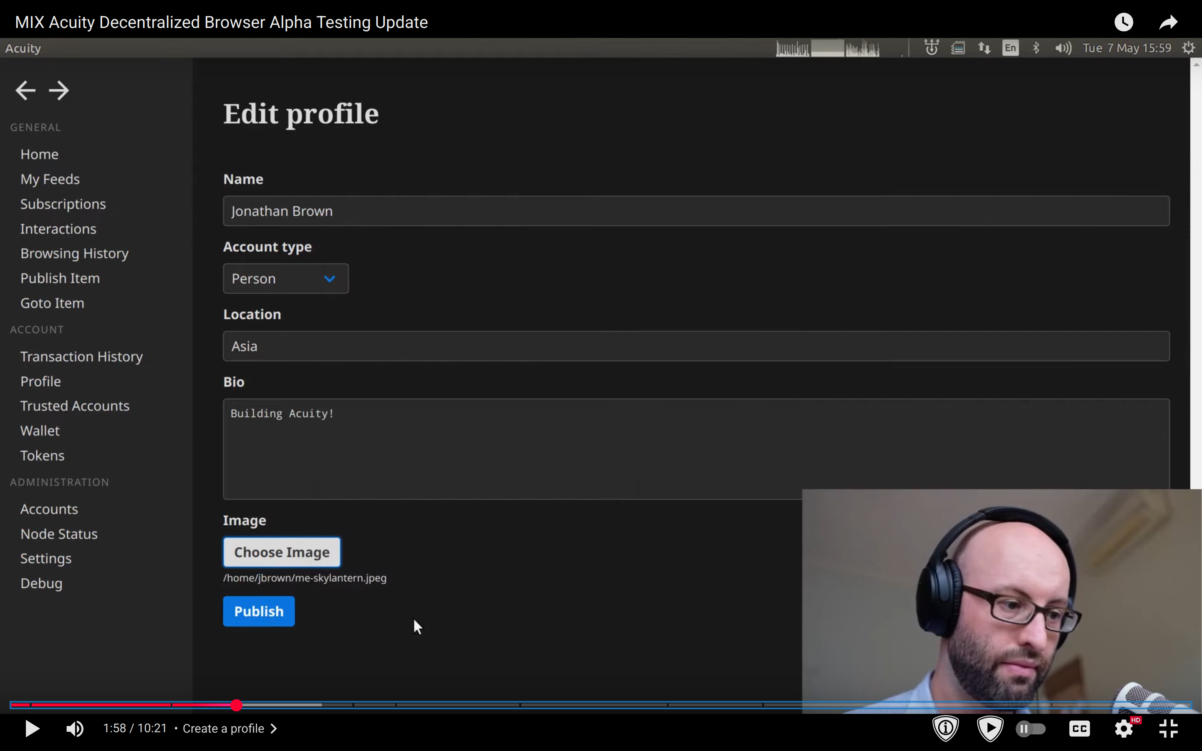Click the system volume tray icon
This screenshot has height=751, width=1202.
[x=1063, y=48]
